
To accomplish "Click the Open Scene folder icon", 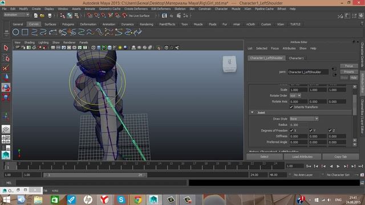I will [x=42, y=15].
